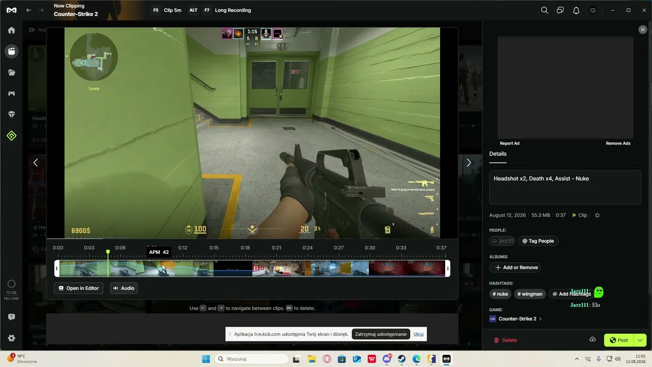The height and width of the screenshot is (367, 652).
Task: Open the Post options dropdown arrow
Action: (x=640, y=340)
